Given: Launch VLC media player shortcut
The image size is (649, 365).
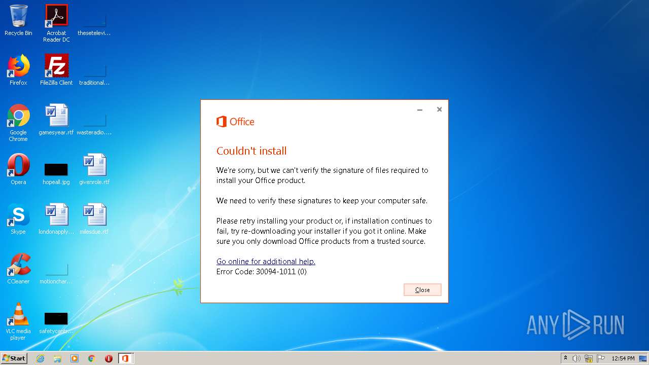Looking at the screenshot, I should (x=18, y=321).
